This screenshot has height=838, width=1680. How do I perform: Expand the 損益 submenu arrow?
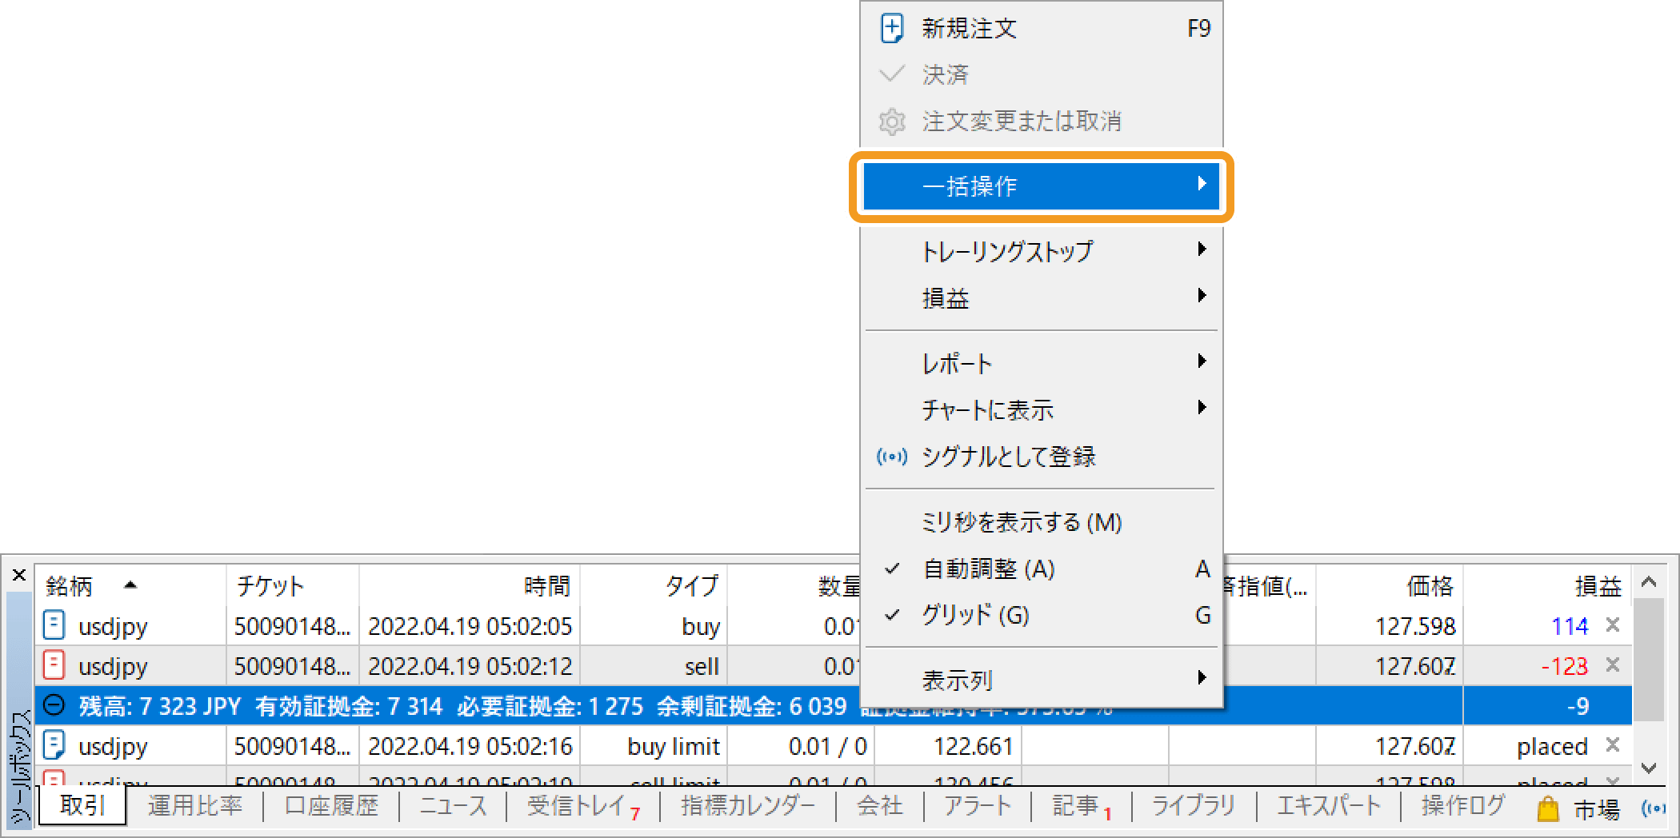click(1202, 296)
